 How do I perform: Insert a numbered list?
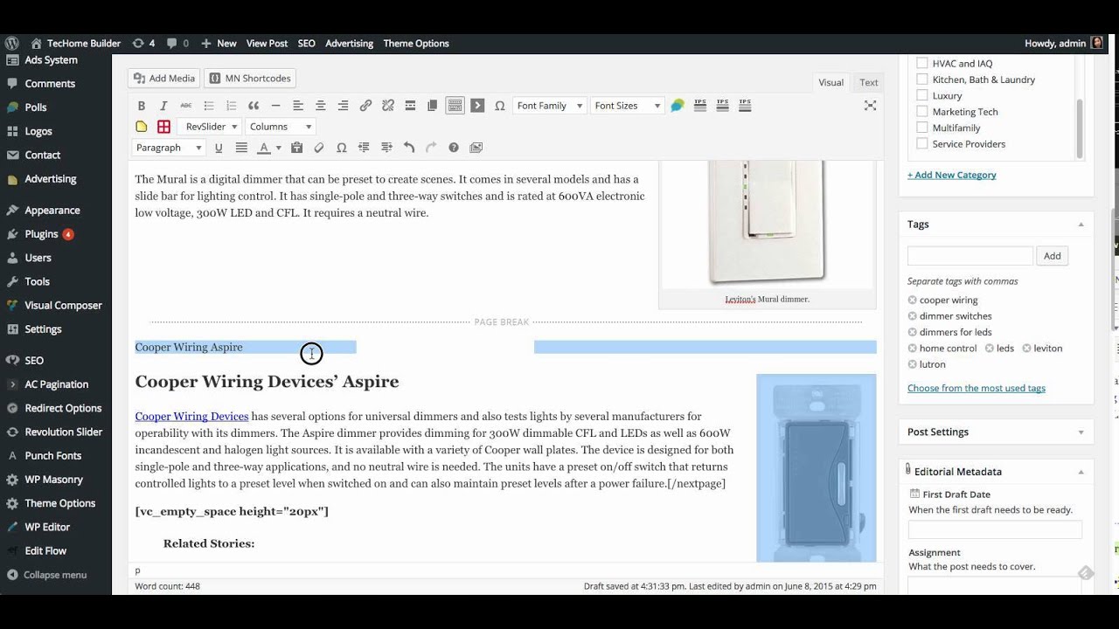coord(232,106)
